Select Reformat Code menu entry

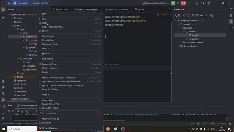(x=70, y=64)
